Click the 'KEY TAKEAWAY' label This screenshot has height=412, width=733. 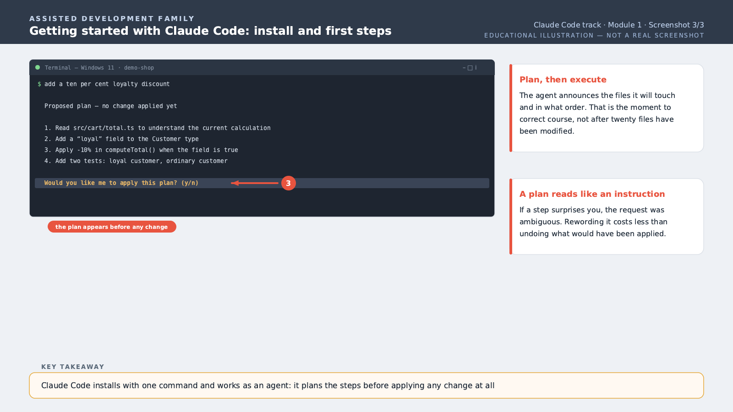click(x=73, y=367)
